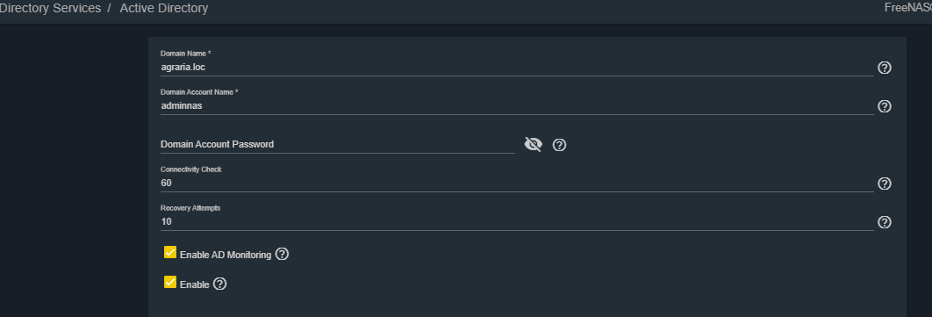This screenshot has width=932, height=317.
Task: Click the Connectivity Check field showing 60
Action: click(517, 184)
